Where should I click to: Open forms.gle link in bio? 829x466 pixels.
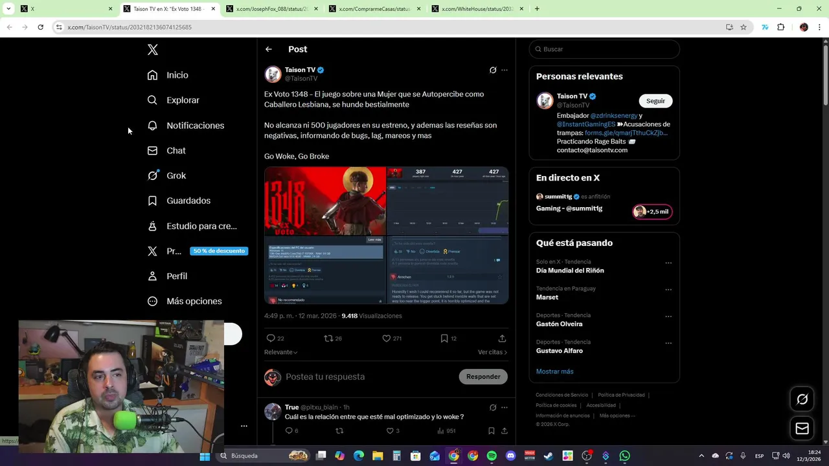(x=626, y=133)
